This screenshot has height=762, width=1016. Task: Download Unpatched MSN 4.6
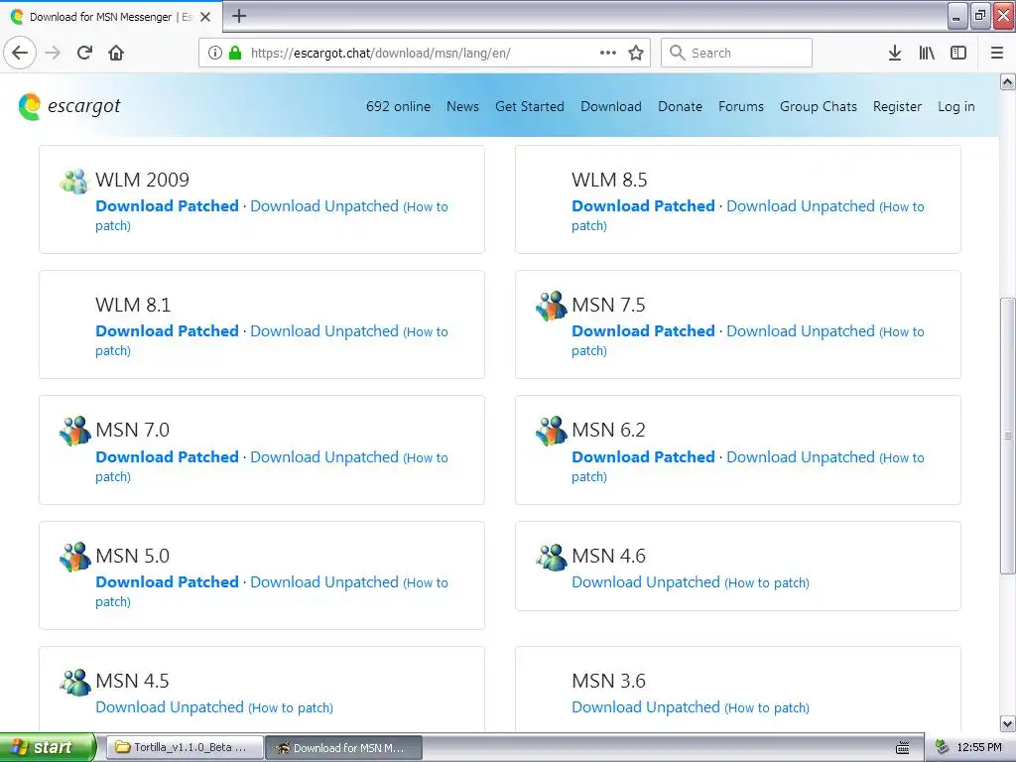pyautogui.click(x=645, y=581)
